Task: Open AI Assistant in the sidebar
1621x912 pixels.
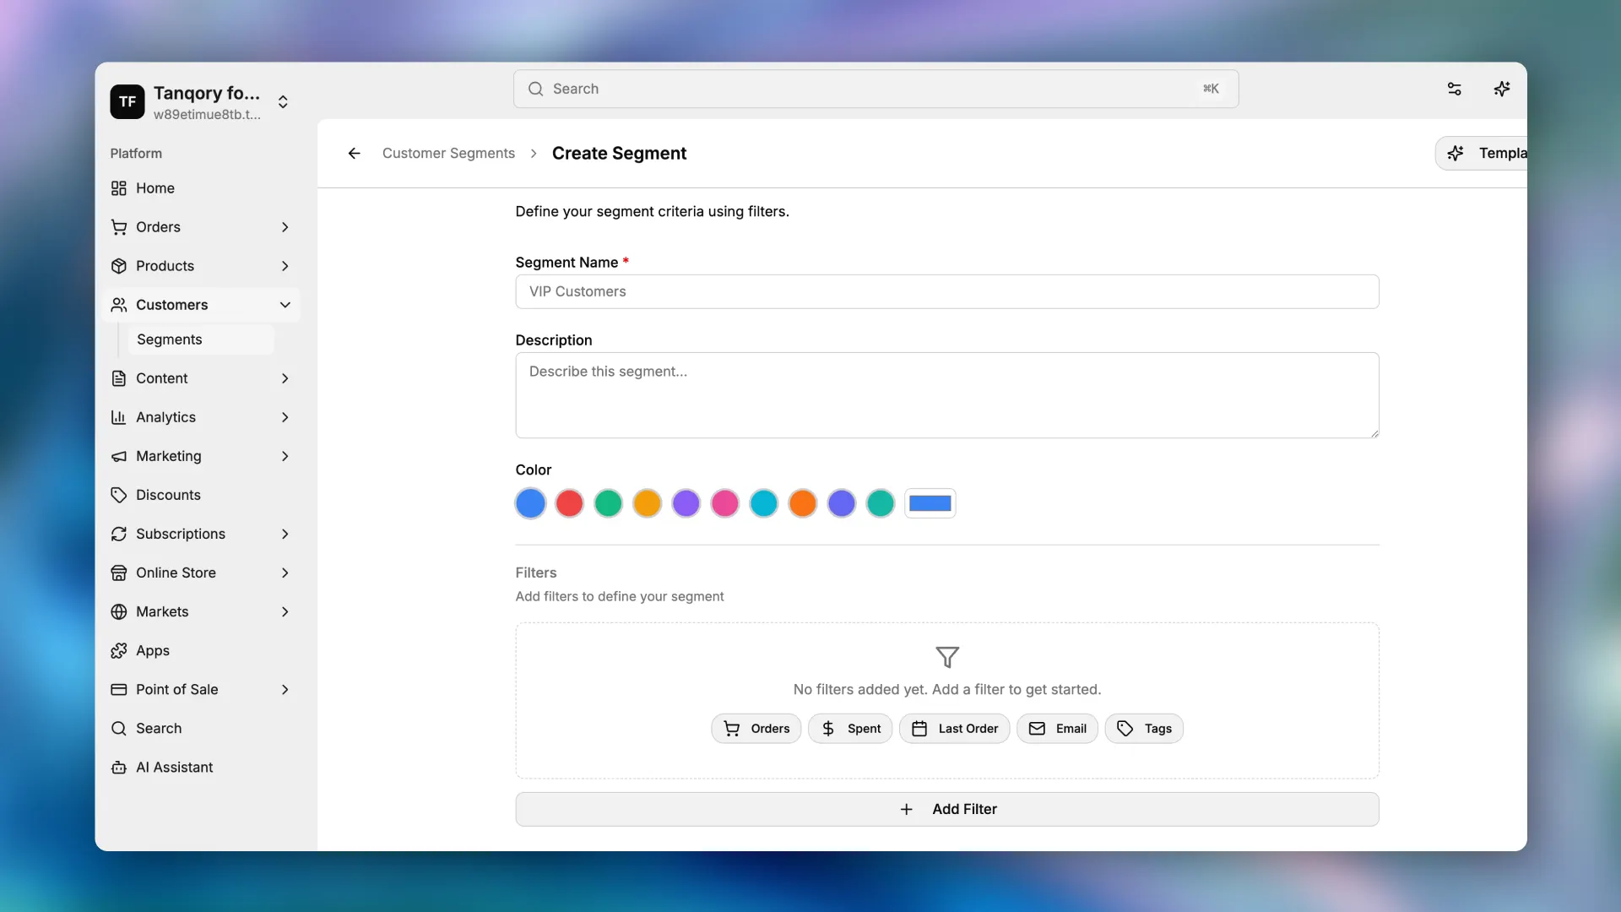Action: coord(201,767)
